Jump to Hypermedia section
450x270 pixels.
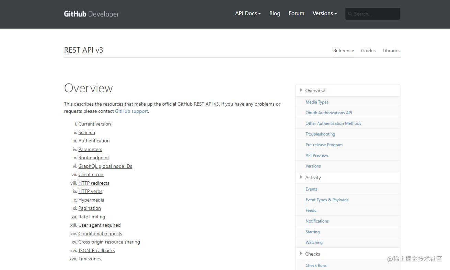point(91,200)
